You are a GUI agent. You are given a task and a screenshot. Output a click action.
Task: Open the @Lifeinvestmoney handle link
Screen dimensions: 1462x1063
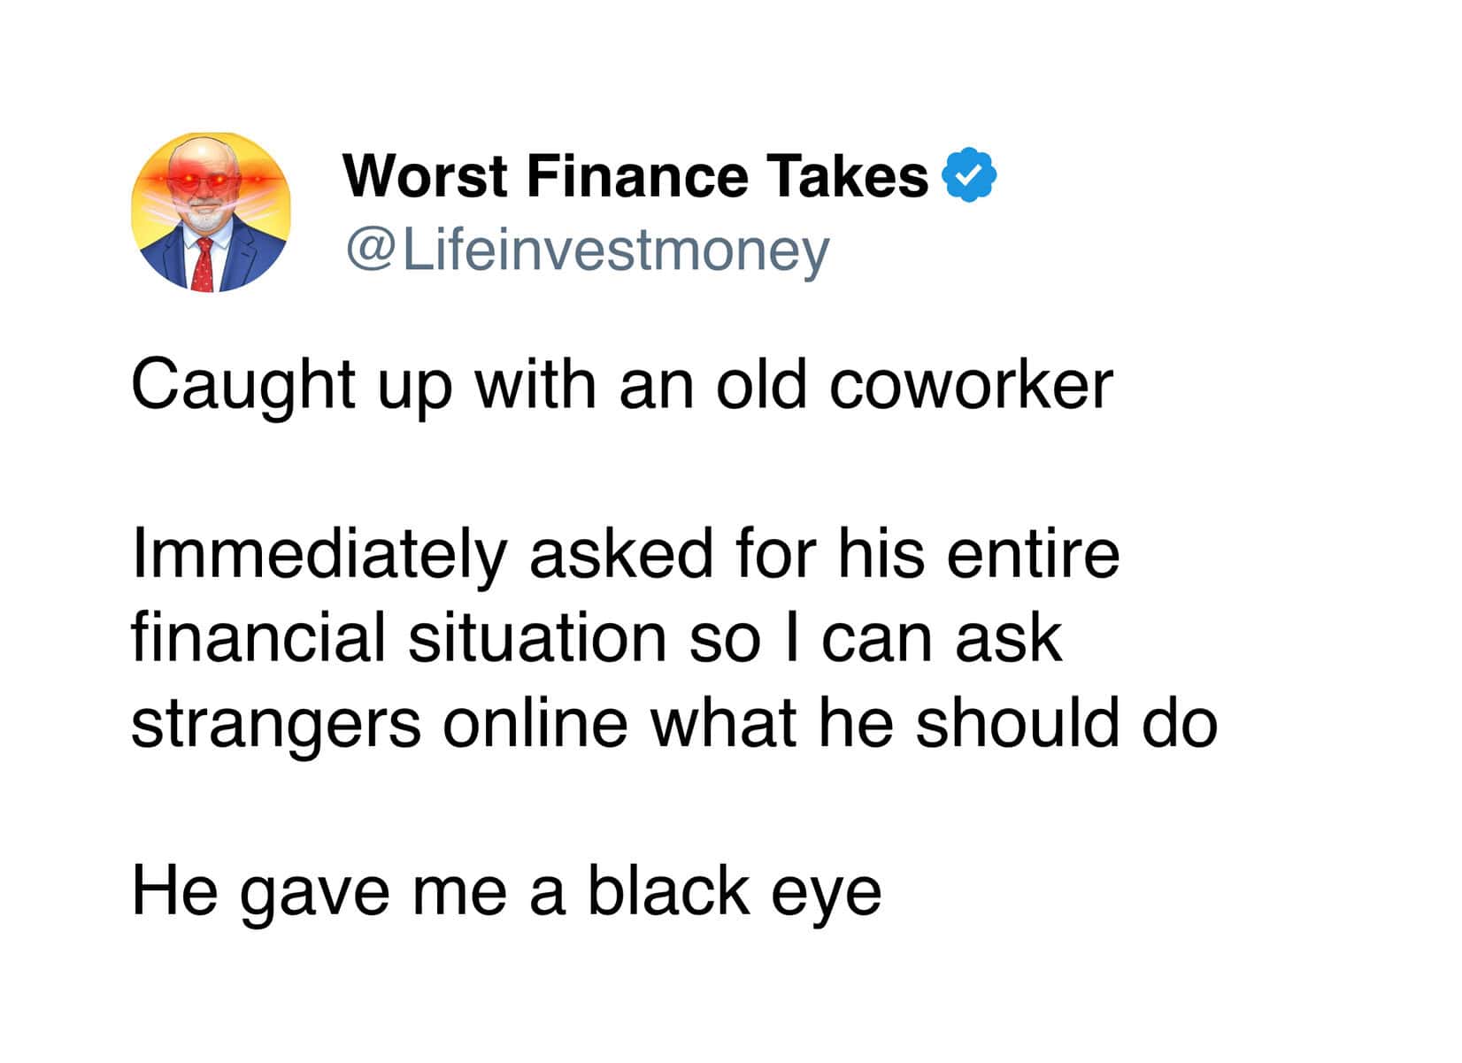tap(587, 250)
